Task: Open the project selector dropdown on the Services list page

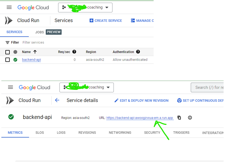Action: (x=85, y=8)
